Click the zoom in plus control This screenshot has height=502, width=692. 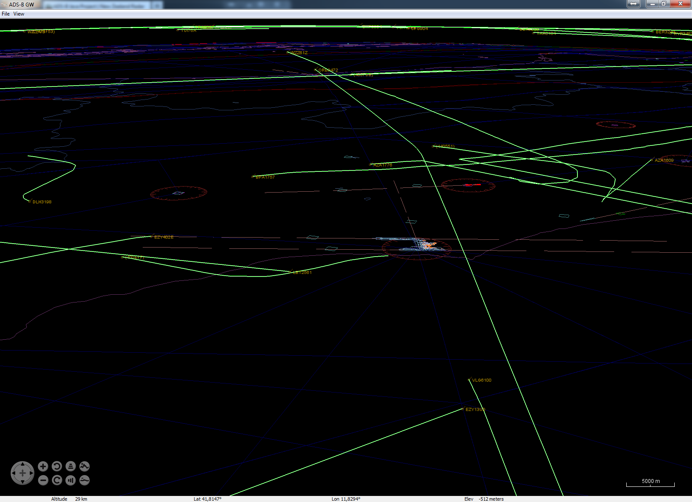(43, 466)
